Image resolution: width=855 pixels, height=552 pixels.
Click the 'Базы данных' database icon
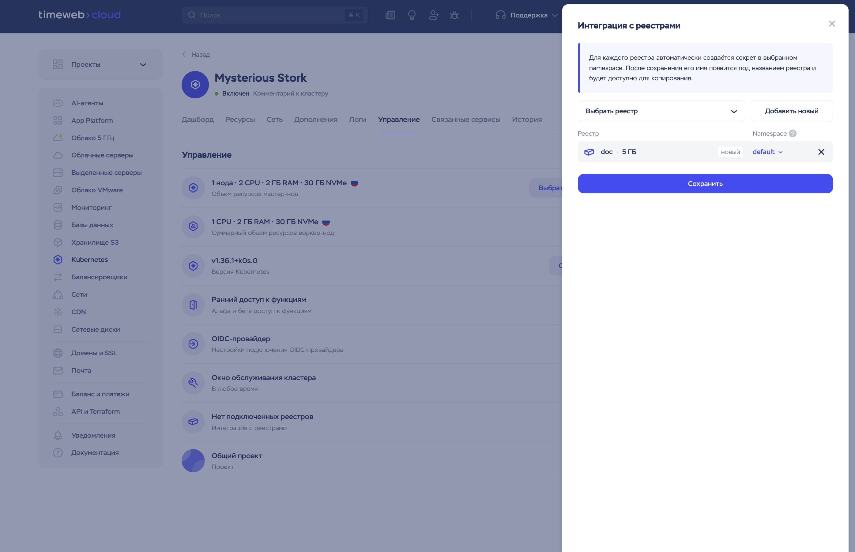58,225
